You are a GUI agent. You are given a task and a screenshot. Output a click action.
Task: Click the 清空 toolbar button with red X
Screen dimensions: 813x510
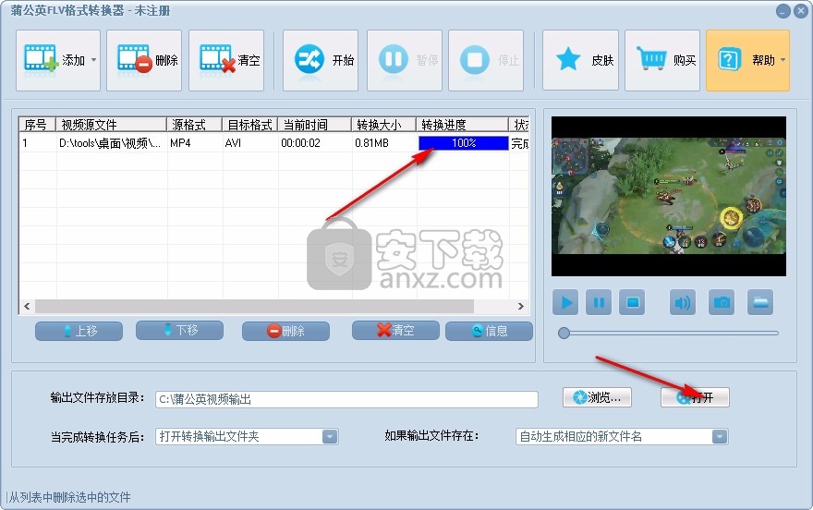226,61
